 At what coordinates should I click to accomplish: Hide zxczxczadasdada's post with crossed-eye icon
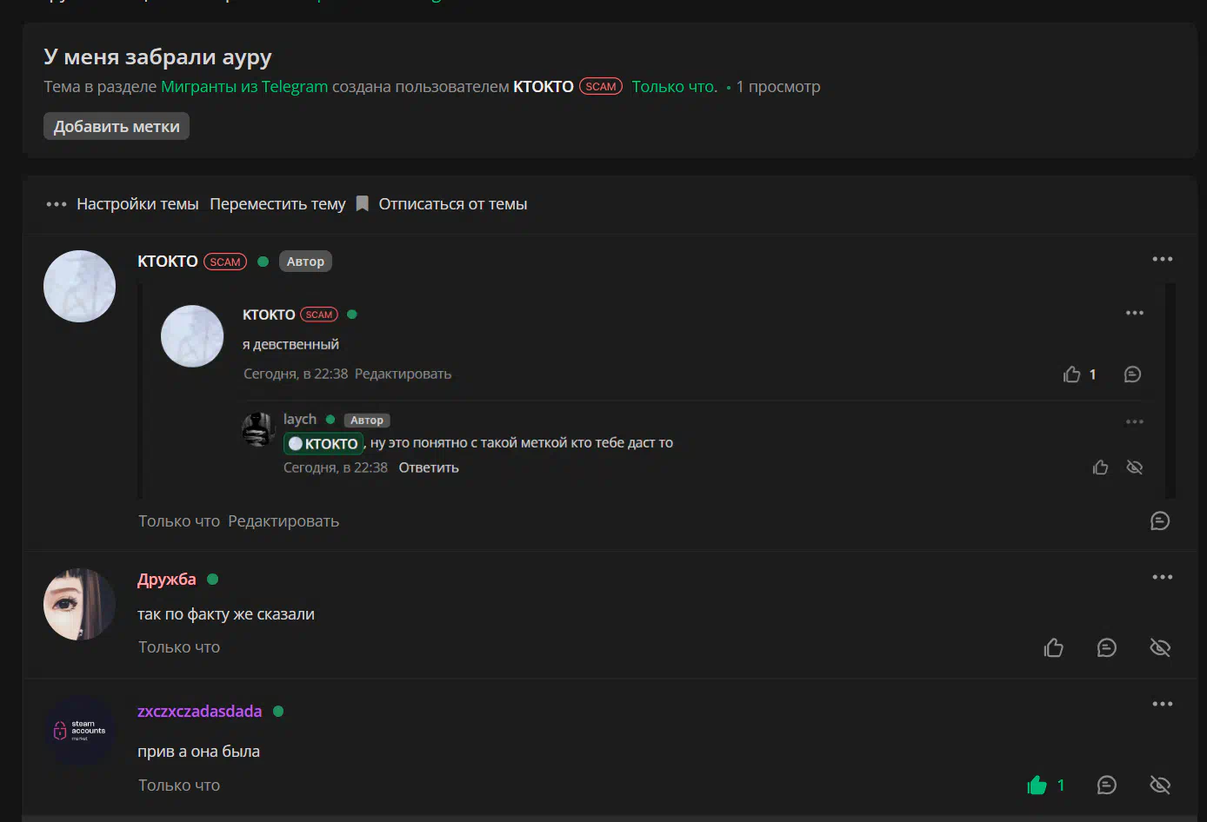point(1159,786)
